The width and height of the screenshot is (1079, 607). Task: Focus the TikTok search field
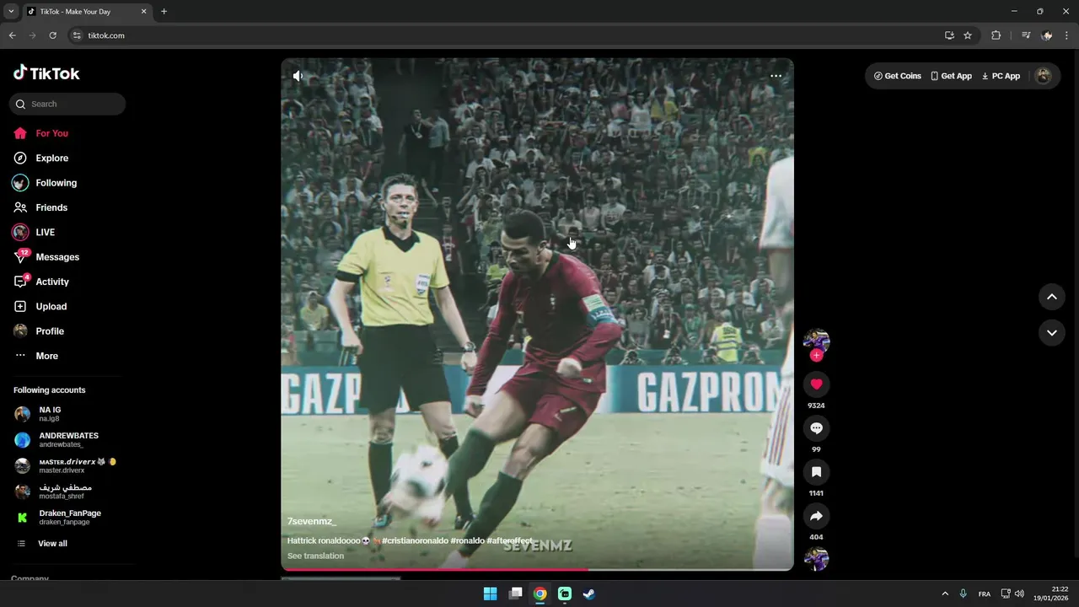click(67, 104)
